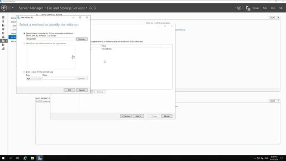
Task: Click the Server Manager taskbar icon
Action: click(x=40, y=158)
